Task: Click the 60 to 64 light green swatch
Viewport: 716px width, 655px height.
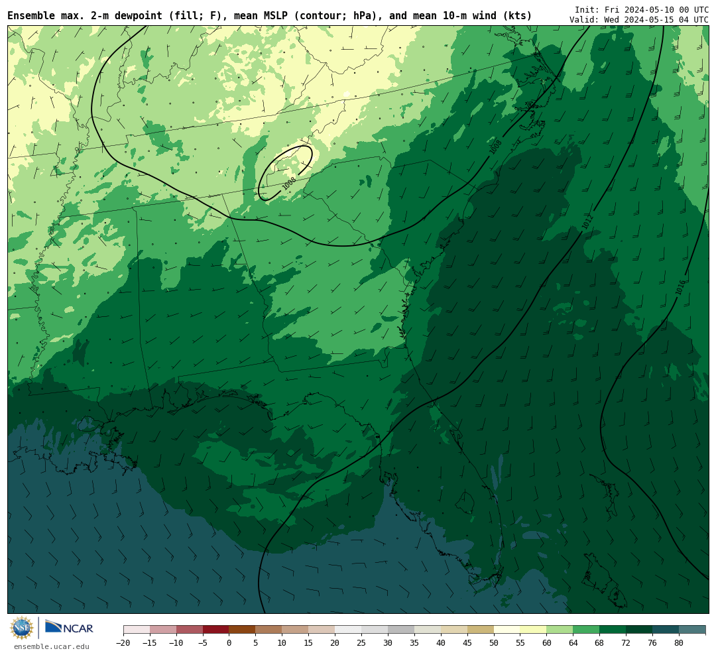Action: tap(560, 630)
